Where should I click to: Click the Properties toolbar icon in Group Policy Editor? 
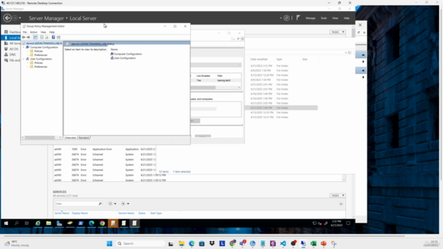[x=42, y=37]
